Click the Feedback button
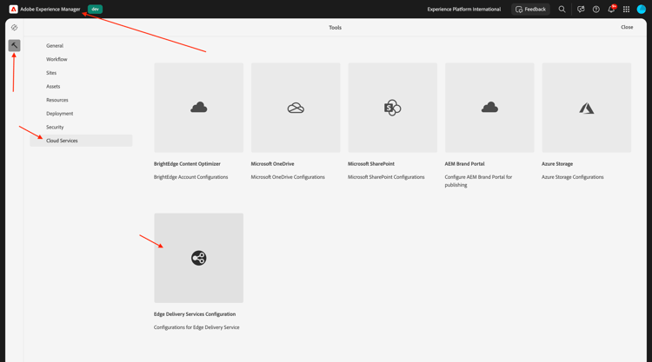The image size is (652, 362). click(x=530, y=10)
